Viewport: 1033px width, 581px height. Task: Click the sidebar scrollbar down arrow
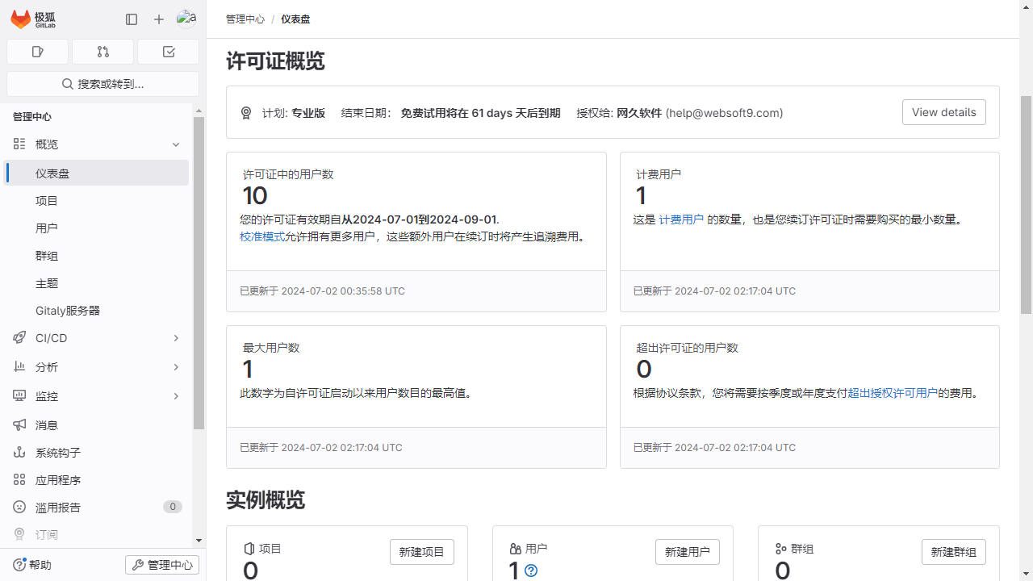(x=199, y=541)
